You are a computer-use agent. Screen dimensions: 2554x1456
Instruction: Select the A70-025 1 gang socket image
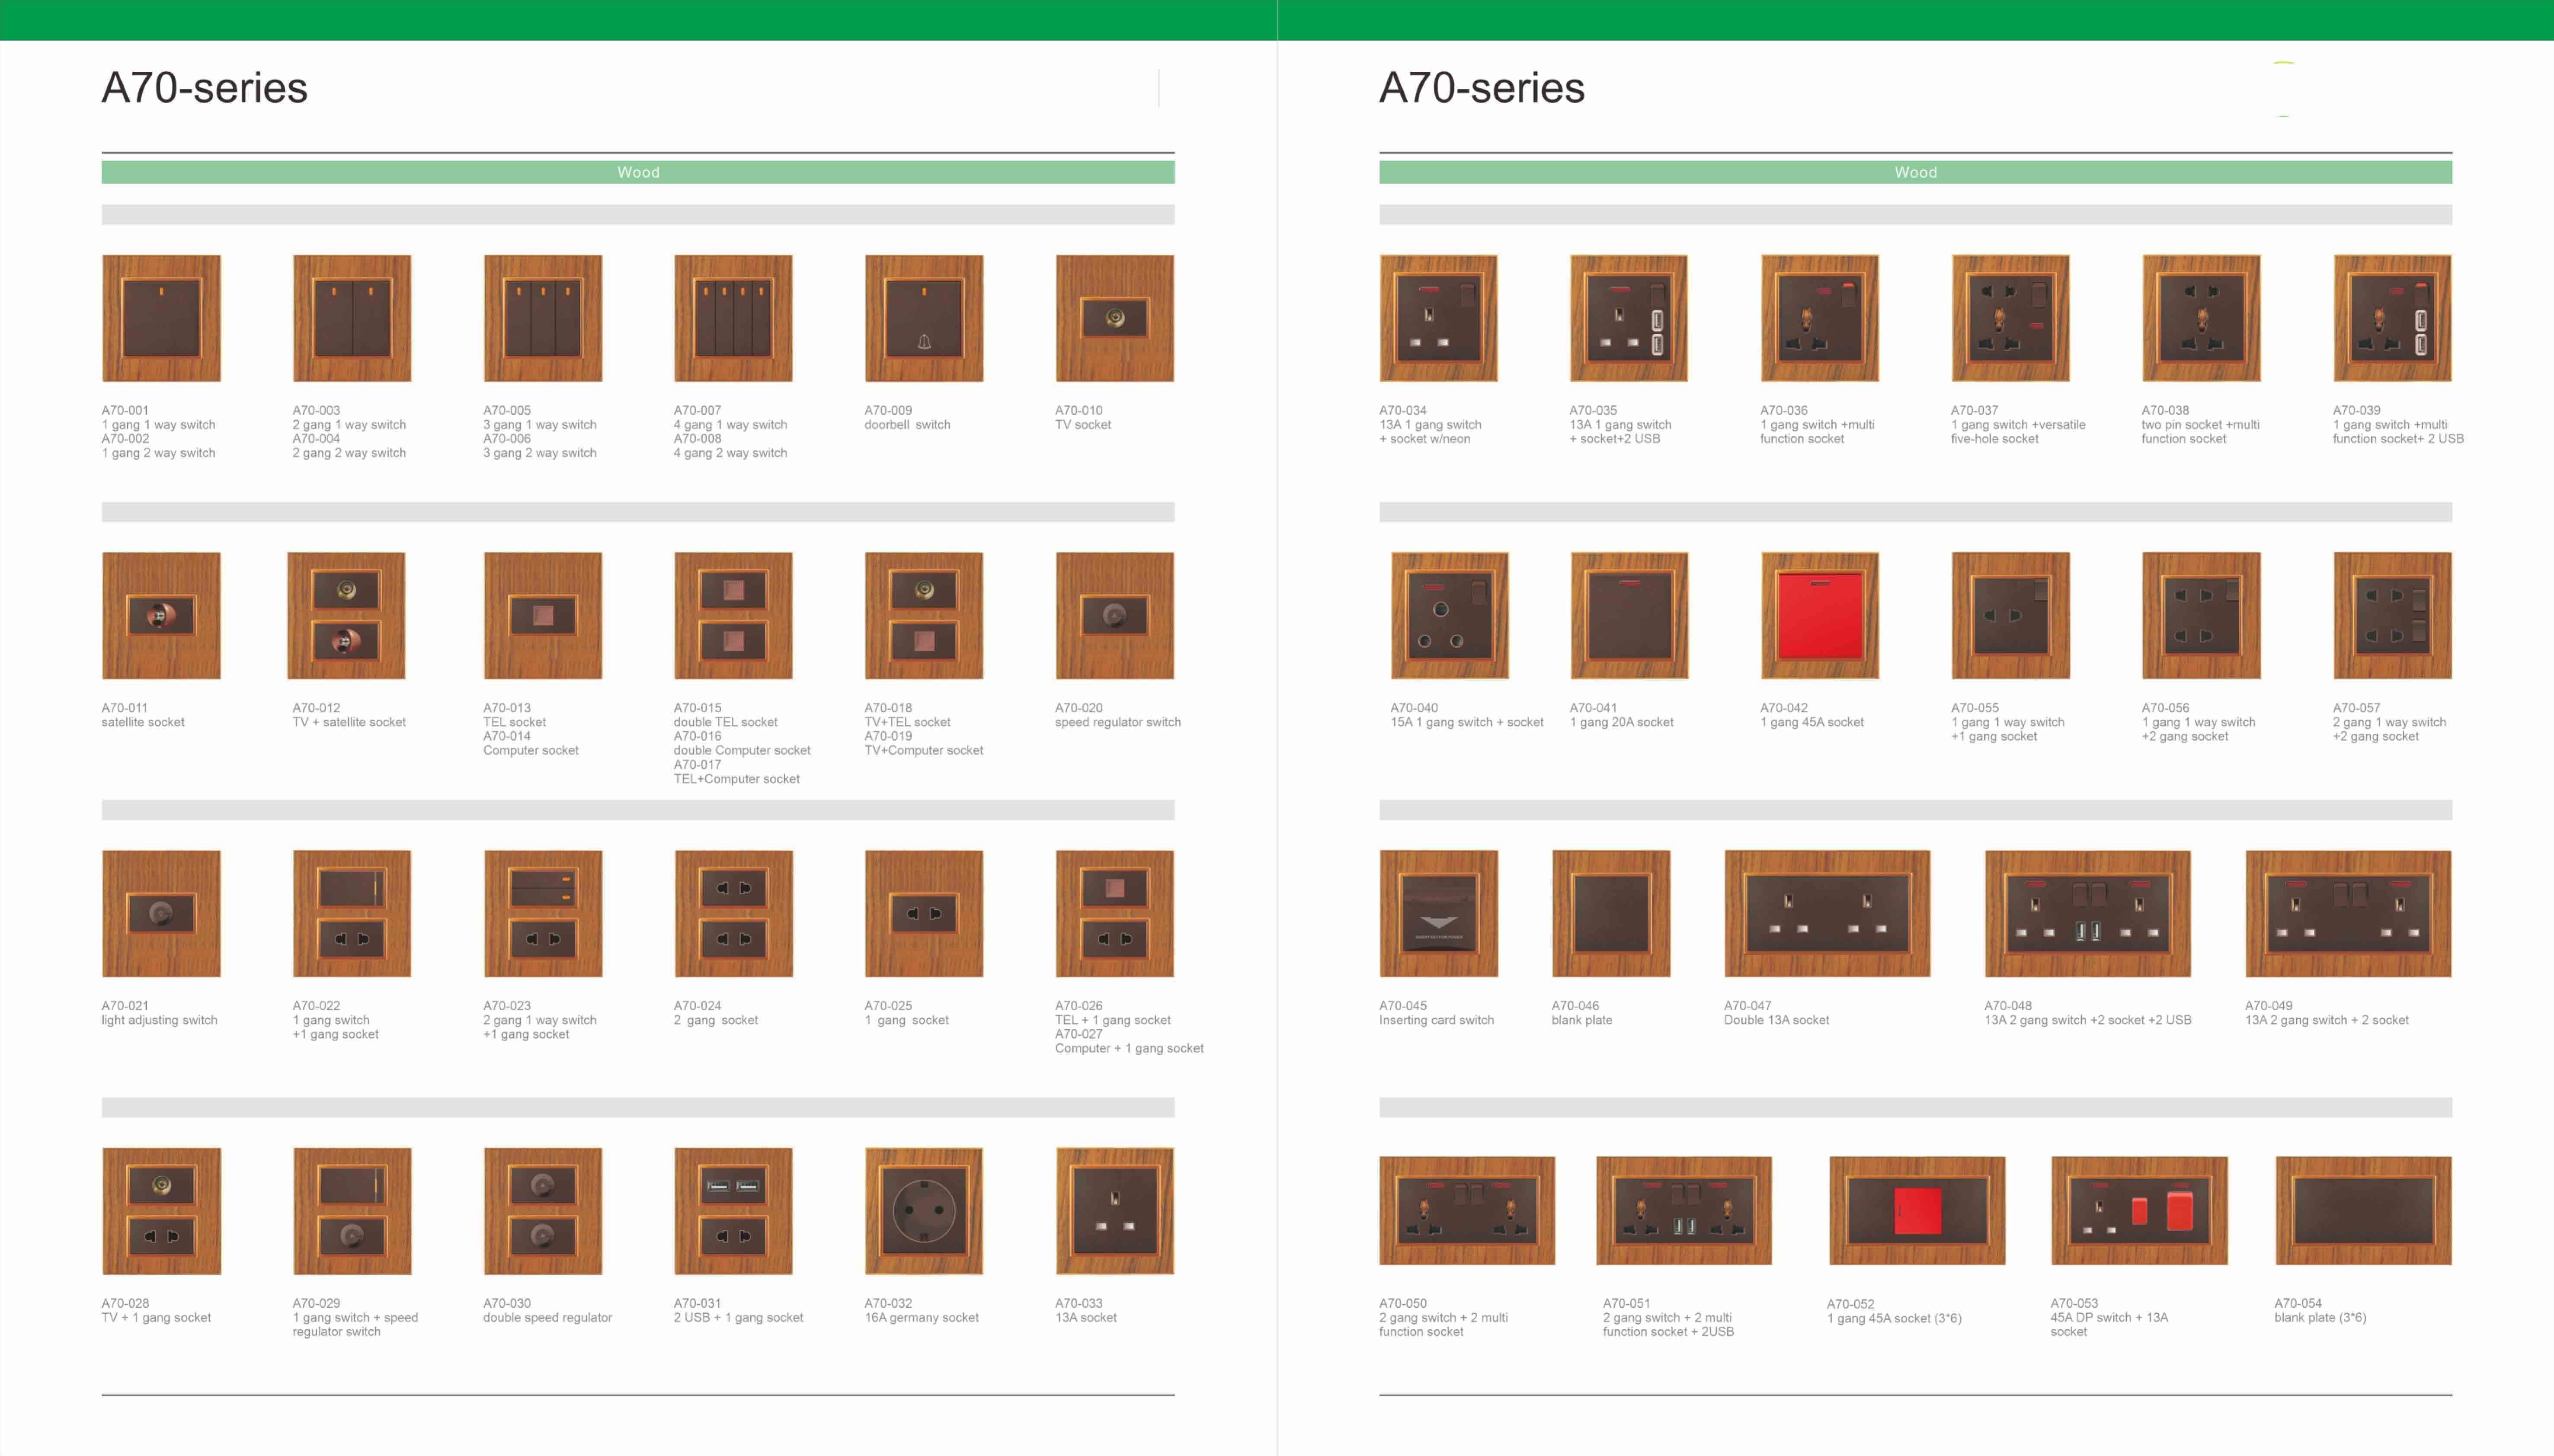(x=924, y=914)
